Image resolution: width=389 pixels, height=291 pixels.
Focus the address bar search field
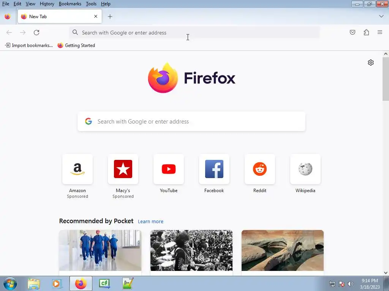[x=194, y=33]
